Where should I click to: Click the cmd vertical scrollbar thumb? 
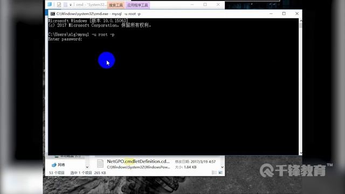click(301, 25)
